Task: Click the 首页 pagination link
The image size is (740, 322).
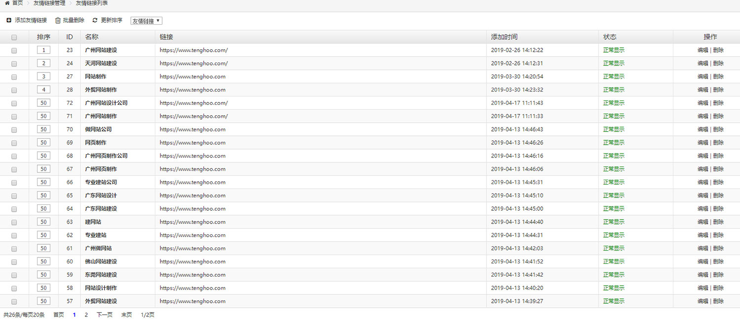Action: (58, 315)
